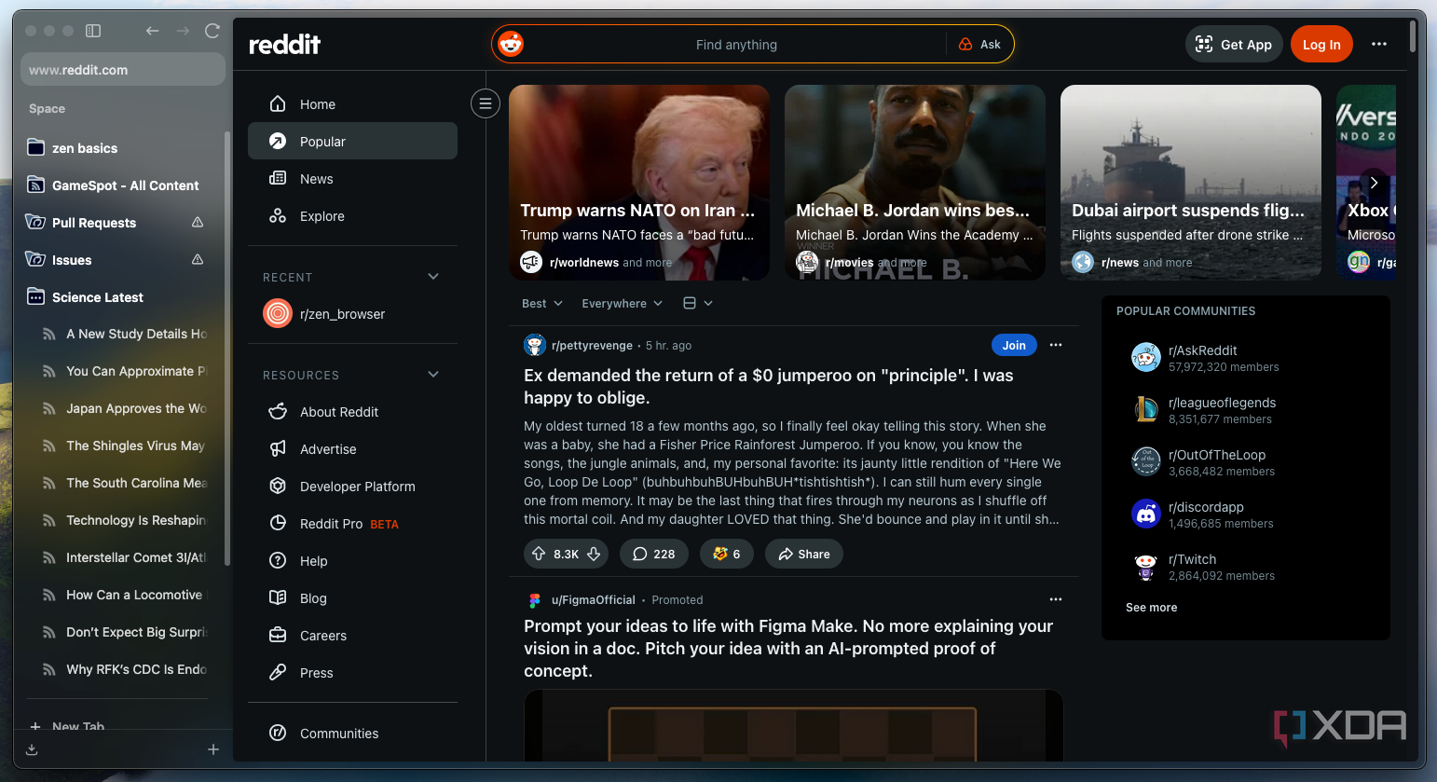Toggle the Zen browser sidebar icon
The width and height of the screenshot is (1437, 782).
[93, 31]
